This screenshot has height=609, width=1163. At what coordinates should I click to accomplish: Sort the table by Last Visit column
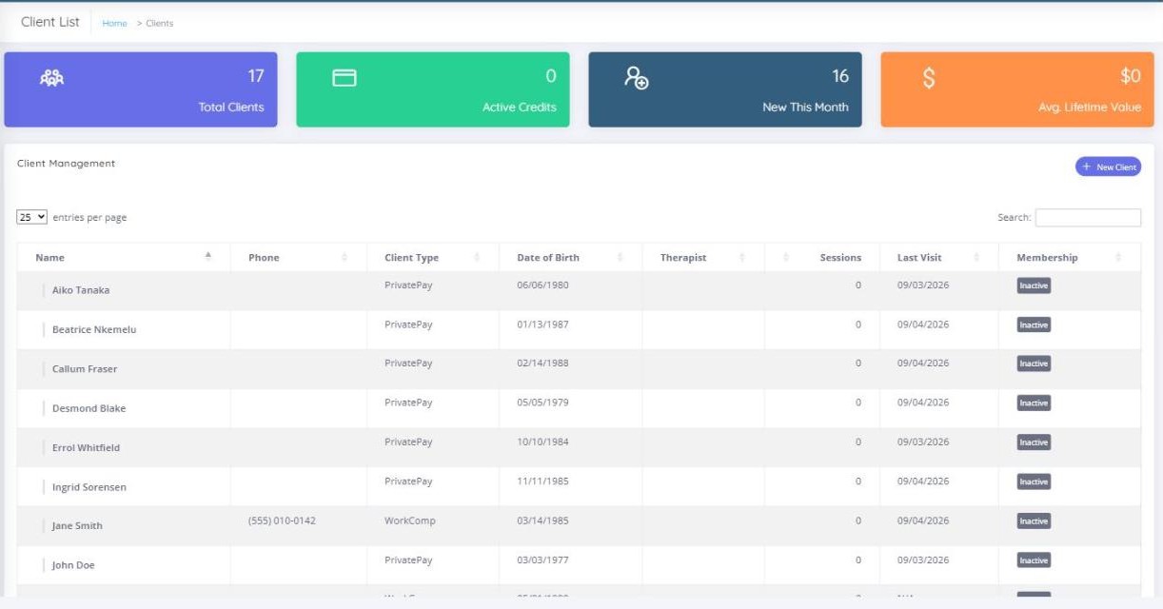938,257
